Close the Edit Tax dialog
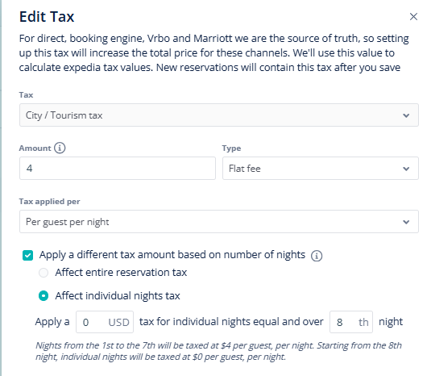This screenshot has height=376, width=431. pyautogui.click(x=413, y=17)
